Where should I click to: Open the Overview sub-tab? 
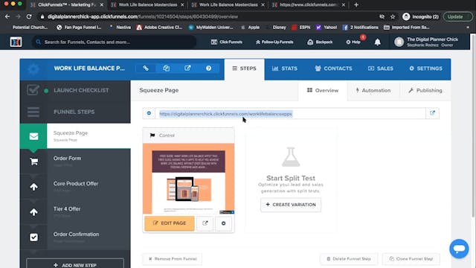click(323, 91)
